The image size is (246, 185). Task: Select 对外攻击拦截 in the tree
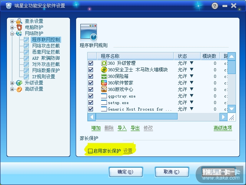[46, 64]
